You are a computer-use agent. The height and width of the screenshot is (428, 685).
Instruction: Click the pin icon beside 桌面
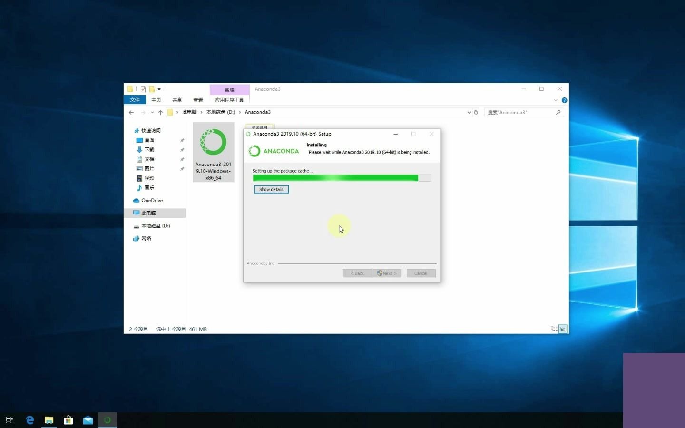pos(182,140)
